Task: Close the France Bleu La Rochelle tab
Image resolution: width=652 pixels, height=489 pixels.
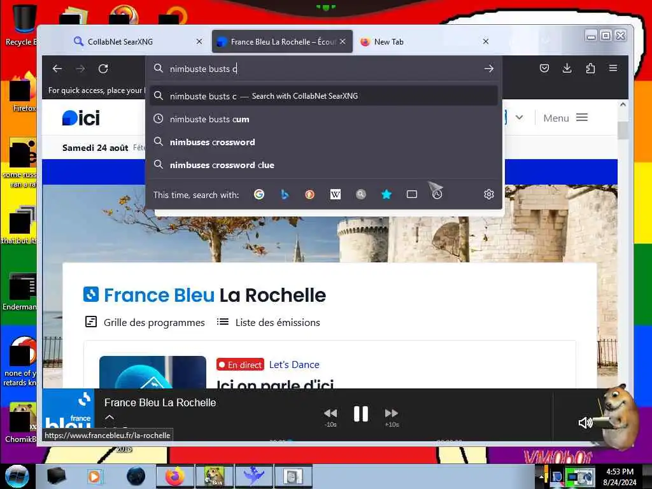Action: (x=343, y=41)
